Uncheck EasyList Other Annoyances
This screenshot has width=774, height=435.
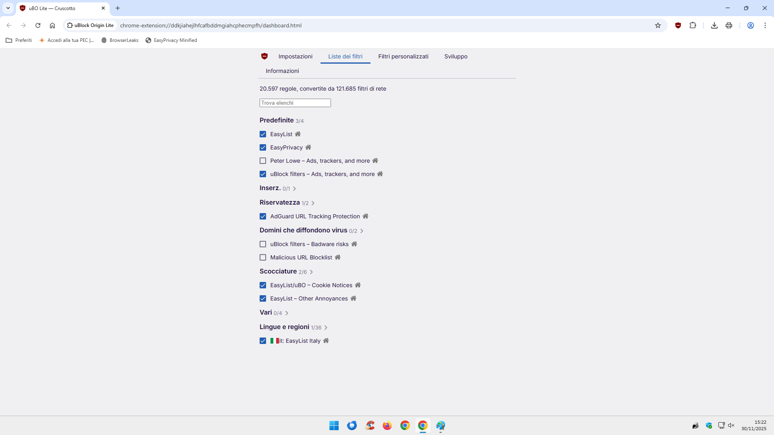tap(263, 298)
